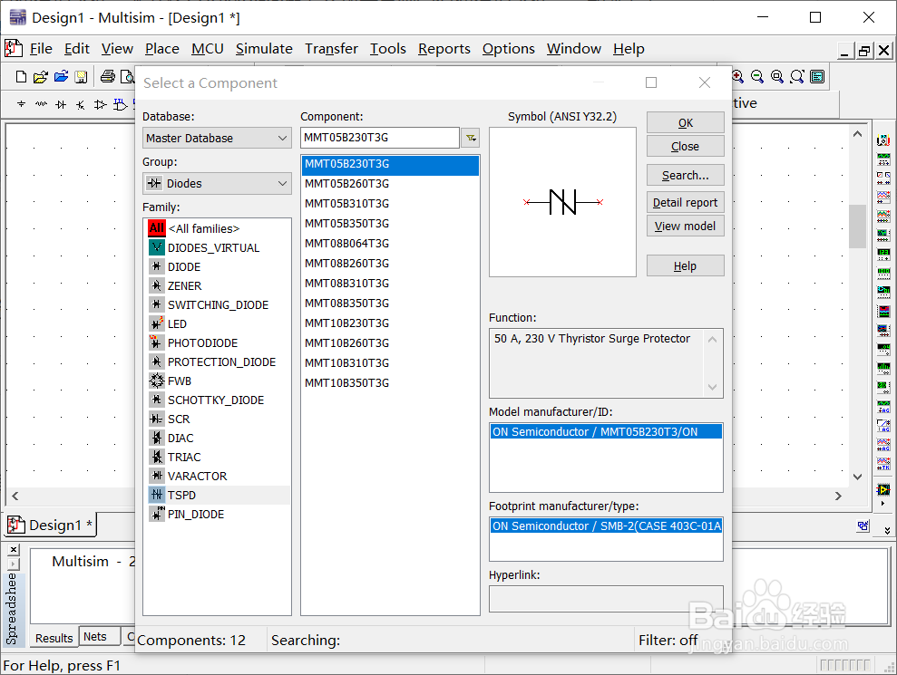Image resolution: width=897 pixels, height=675 pixels.
Task: Select component MMT10B350T3G
Action: click(390, 383)
